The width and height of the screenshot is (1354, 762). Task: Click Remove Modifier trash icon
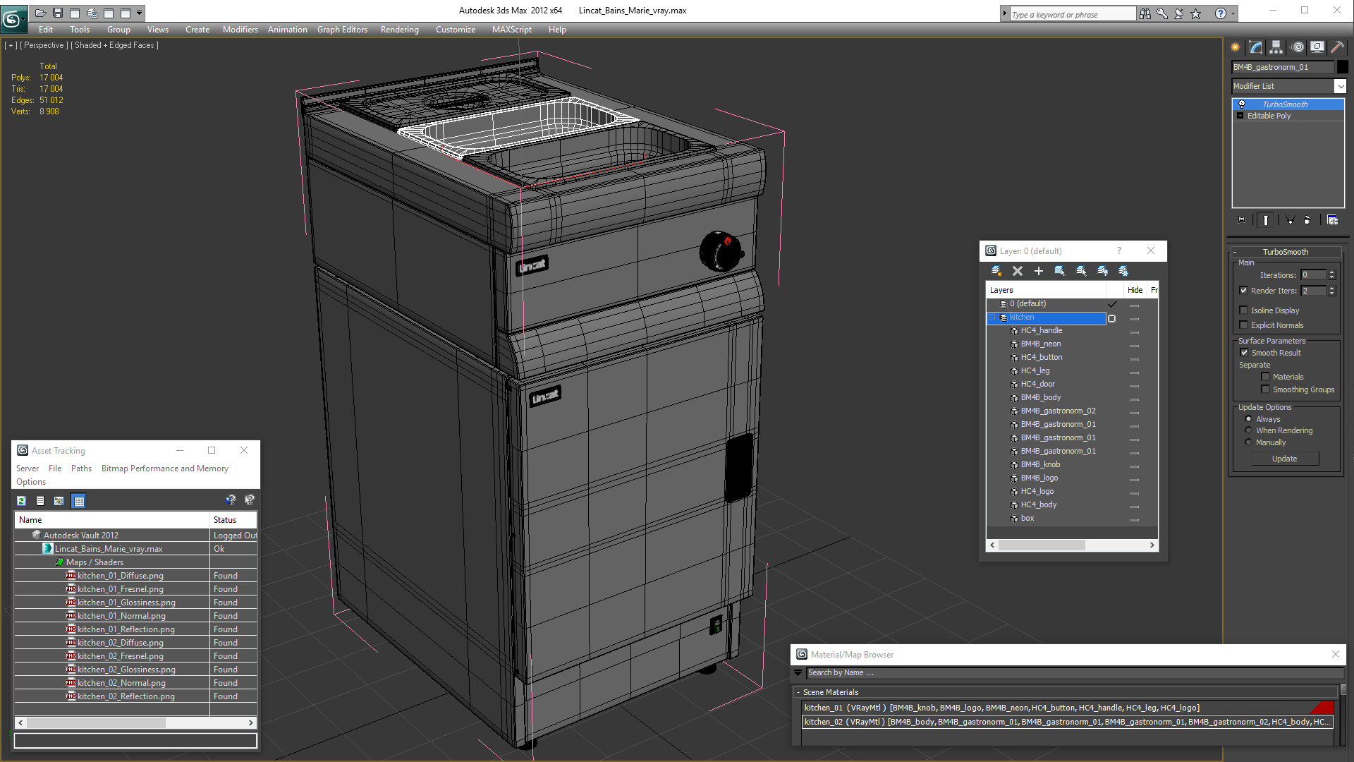(x=1307, y=220)
